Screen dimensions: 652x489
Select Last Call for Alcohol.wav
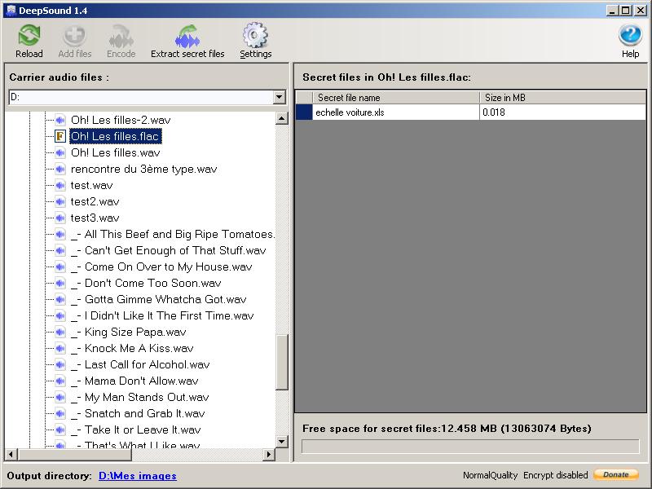coord(140,364)
